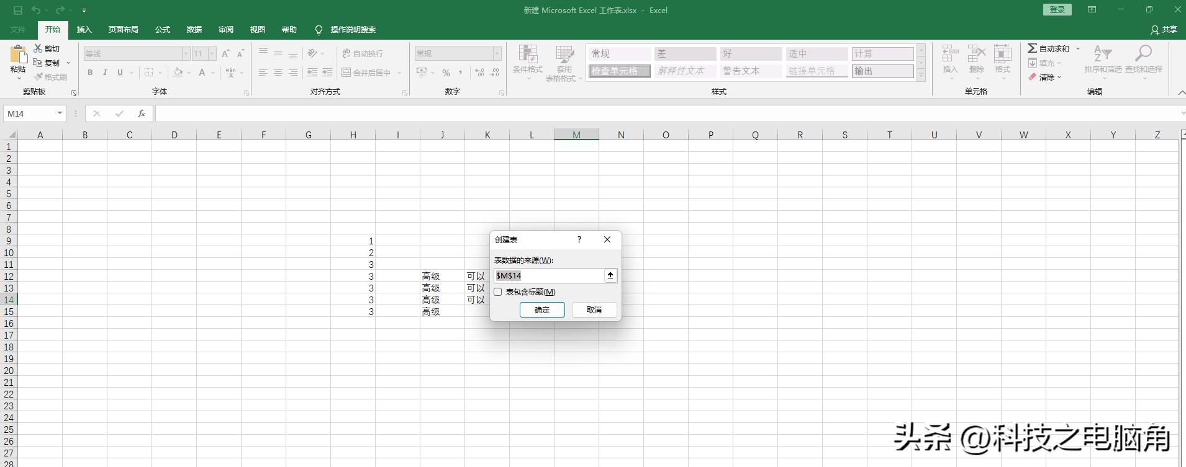Open the font name dropdown

(x=185, y=54)
